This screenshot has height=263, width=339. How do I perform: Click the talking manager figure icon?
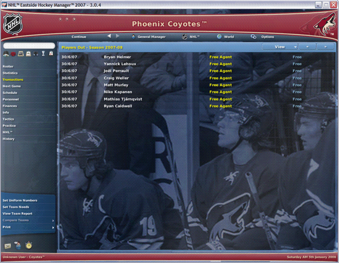pos(18,245)
